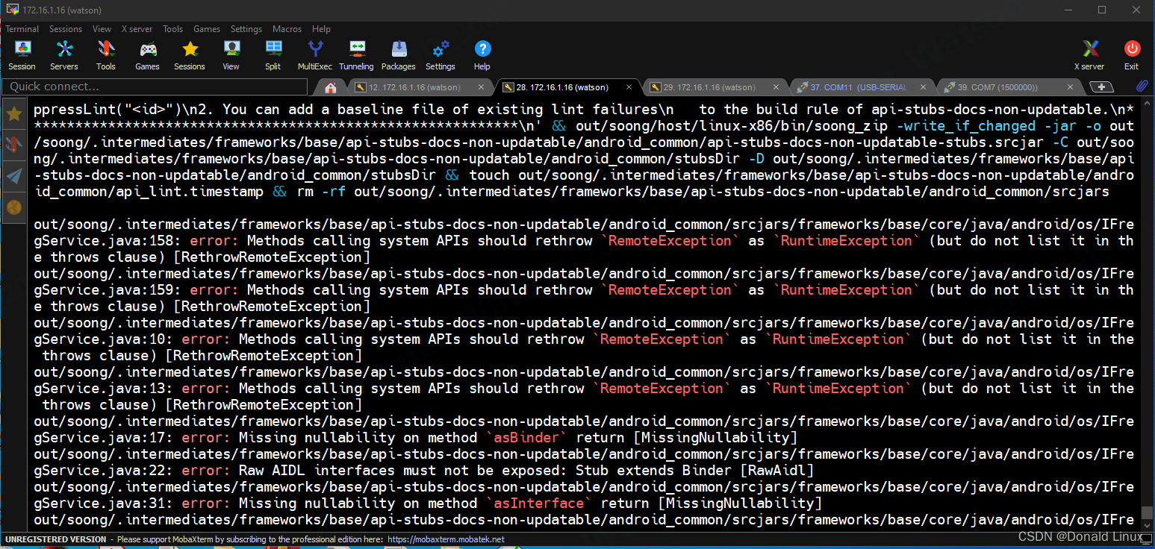Open the Macros menu
The width and height of the screenshot is (1155, 549).
point(286,29)
